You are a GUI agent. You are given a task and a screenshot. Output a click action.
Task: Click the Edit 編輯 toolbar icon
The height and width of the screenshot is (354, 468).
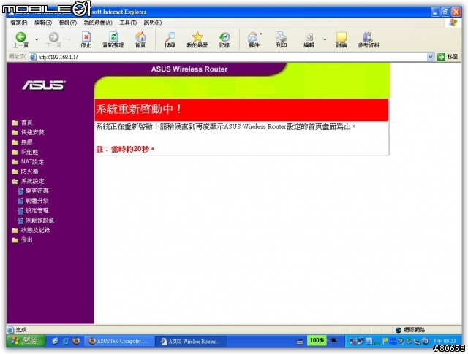309,40
